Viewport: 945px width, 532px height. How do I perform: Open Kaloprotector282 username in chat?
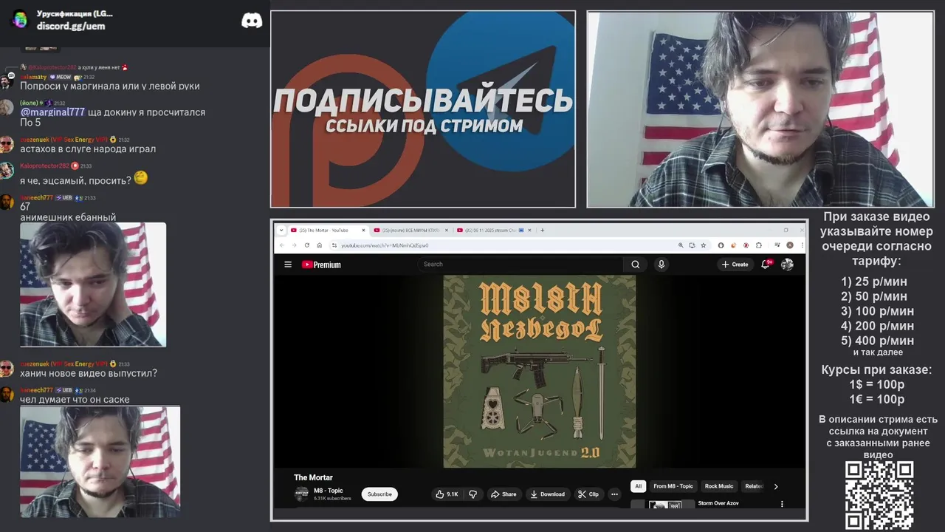(x=44, y=166)
